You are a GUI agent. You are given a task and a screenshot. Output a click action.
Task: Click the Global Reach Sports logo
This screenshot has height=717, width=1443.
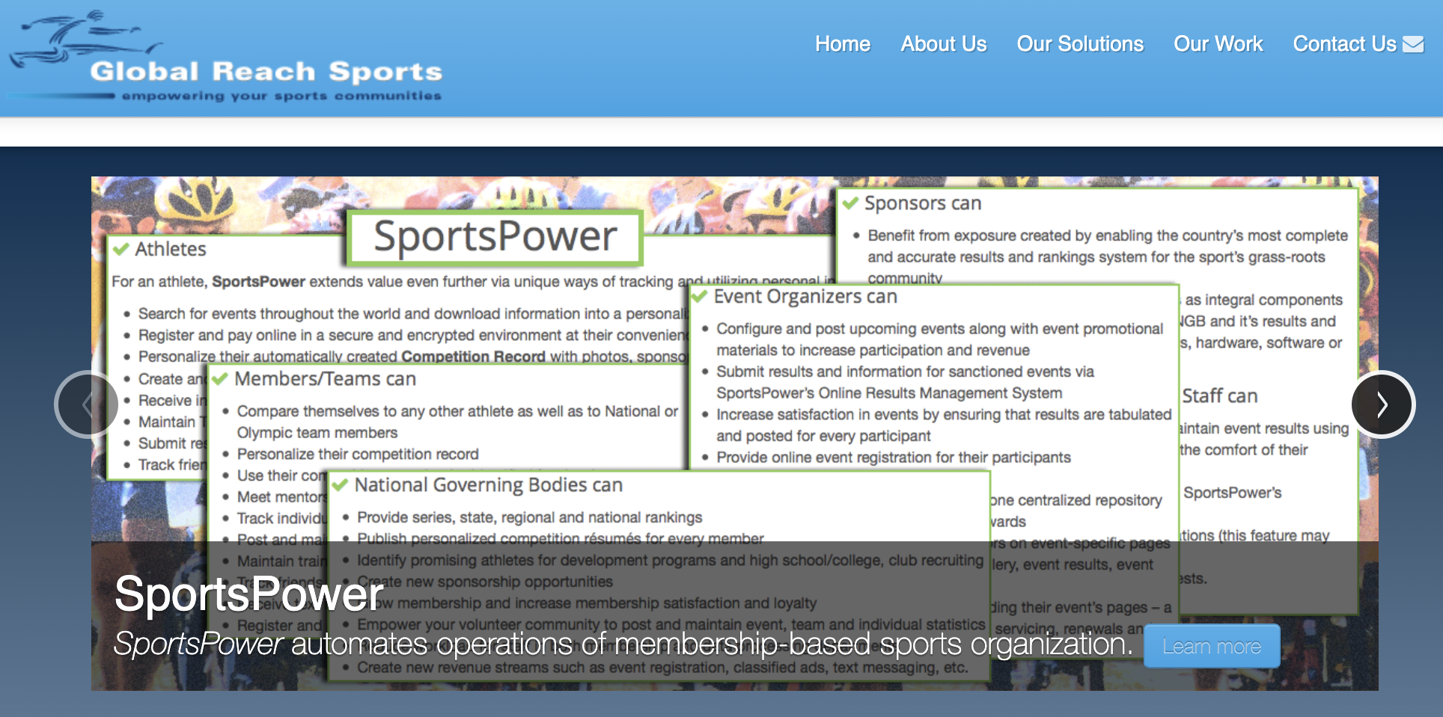pos(225,57)
